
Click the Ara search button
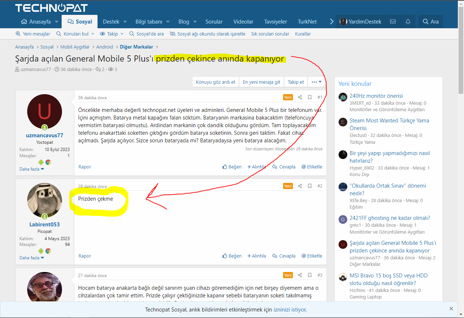431,22
